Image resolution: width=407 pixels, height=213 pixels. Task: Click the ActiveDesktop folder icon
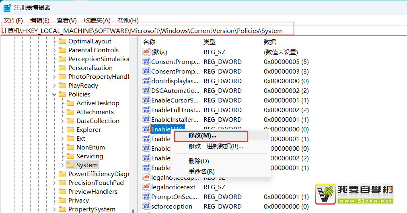70,103
